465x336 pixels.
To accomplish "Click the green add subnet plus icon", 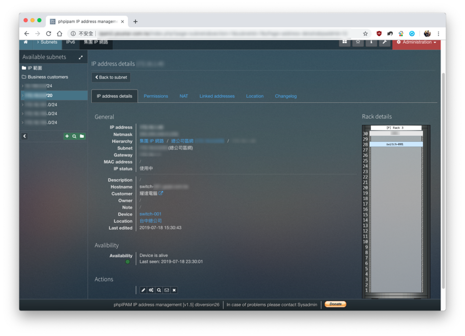I will click(67, 136).
